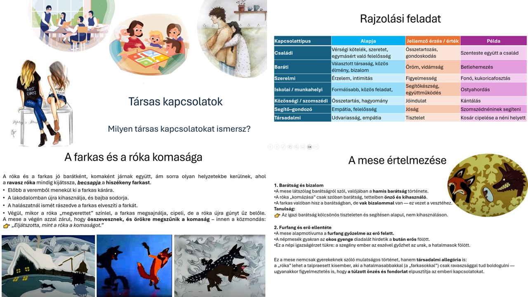
Task: Click pointing hand emoji before "Eljátszotta" quote
Action: click(6, 226)
